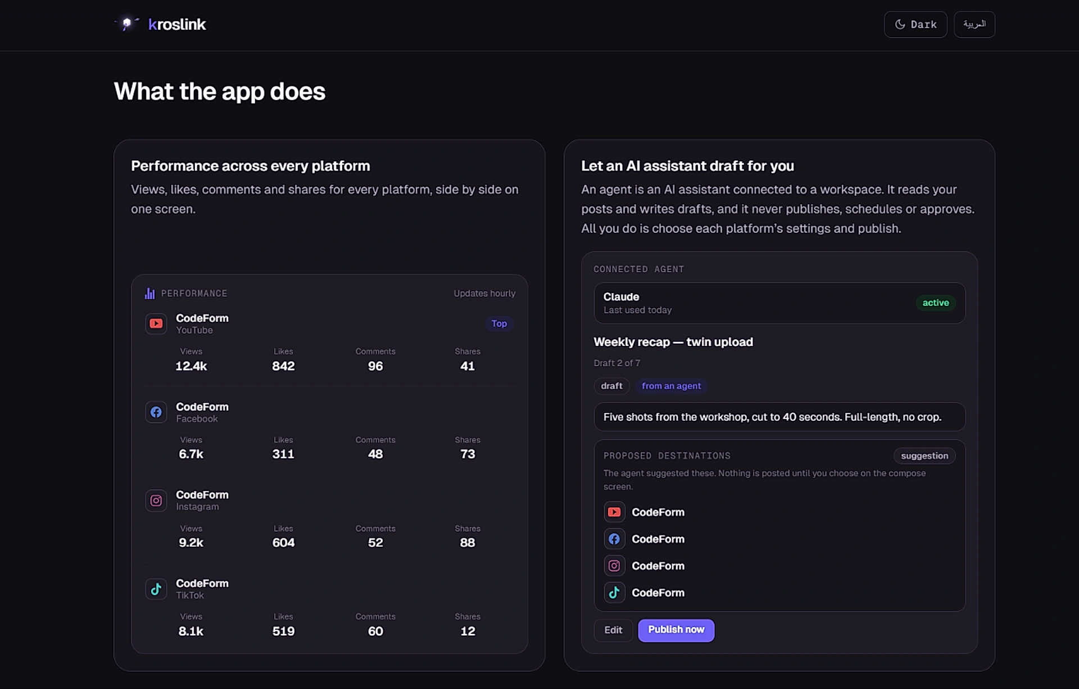Click TikTok icon in Performance panel
1079x689 pixels.
coord(156,589)
